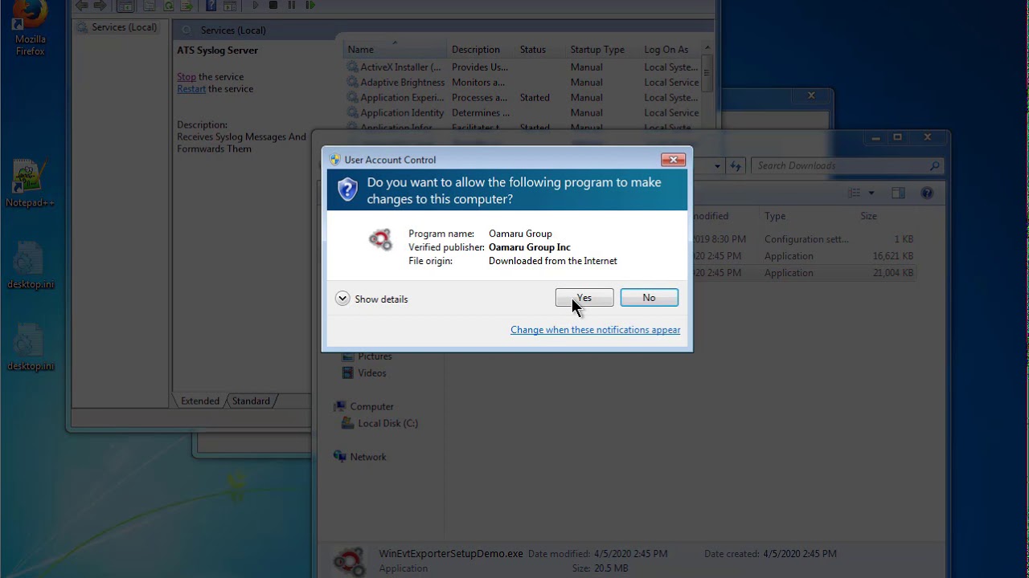
Task: Sort services by the Name column
Action: [394, 50]
